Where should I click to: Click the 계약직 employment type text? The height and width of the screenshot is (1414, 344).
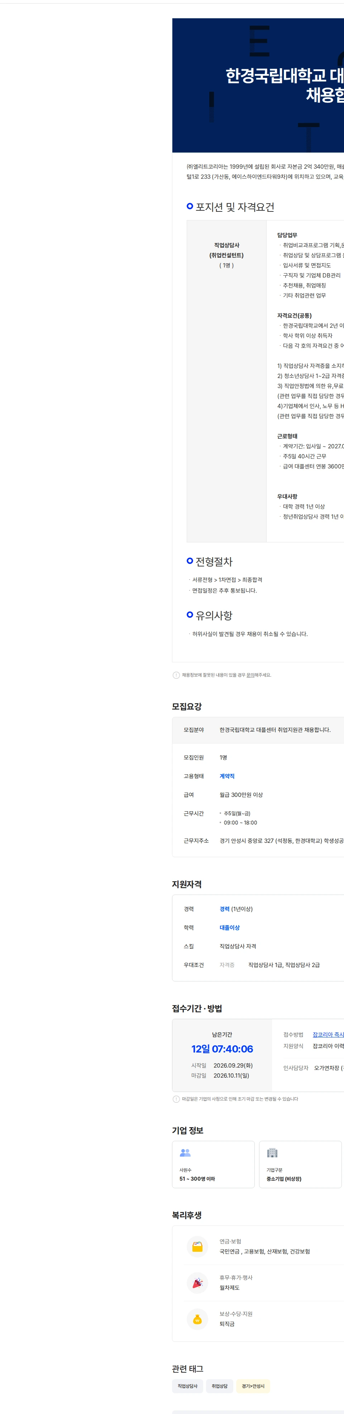pyautogui.click(x=227, y=776)
